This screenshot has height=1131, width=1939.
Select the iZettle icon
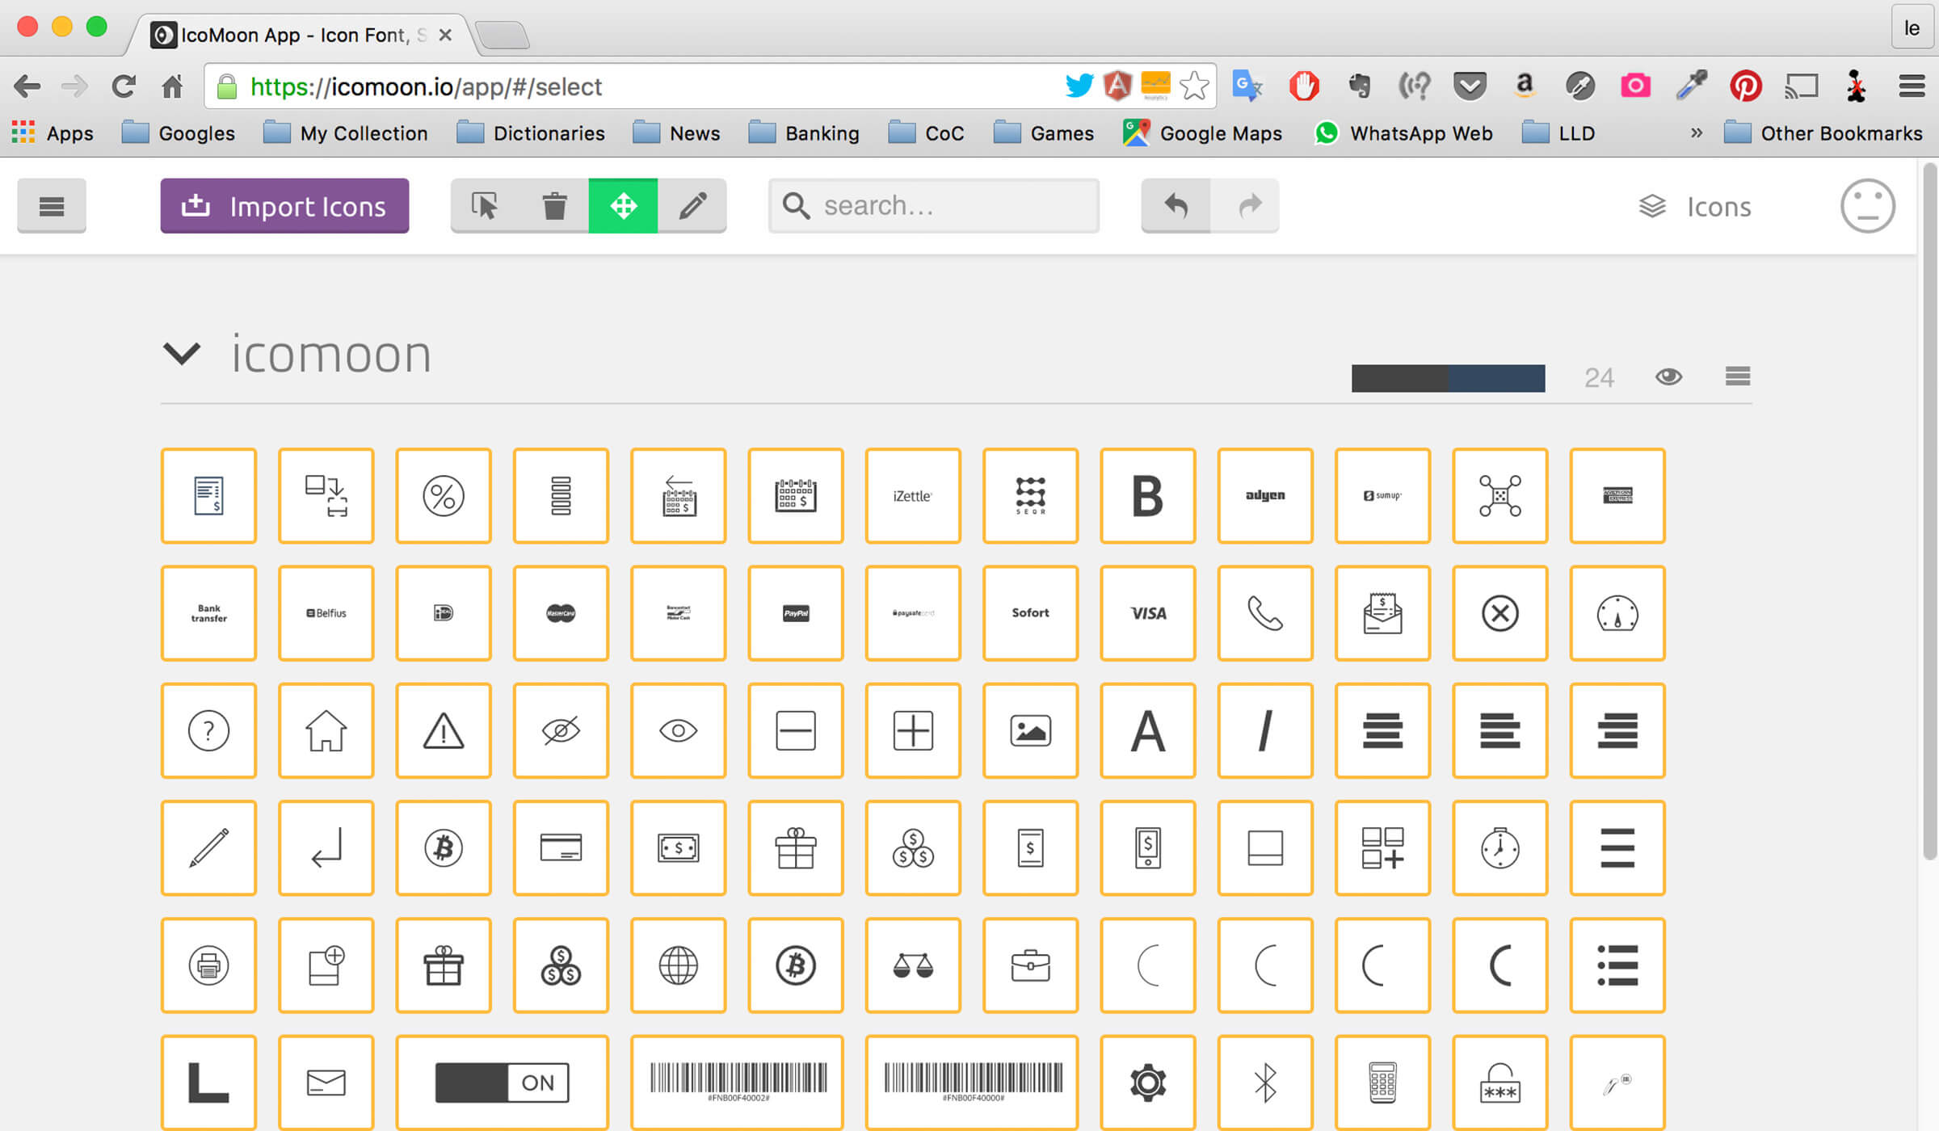(x=913, y=496)
